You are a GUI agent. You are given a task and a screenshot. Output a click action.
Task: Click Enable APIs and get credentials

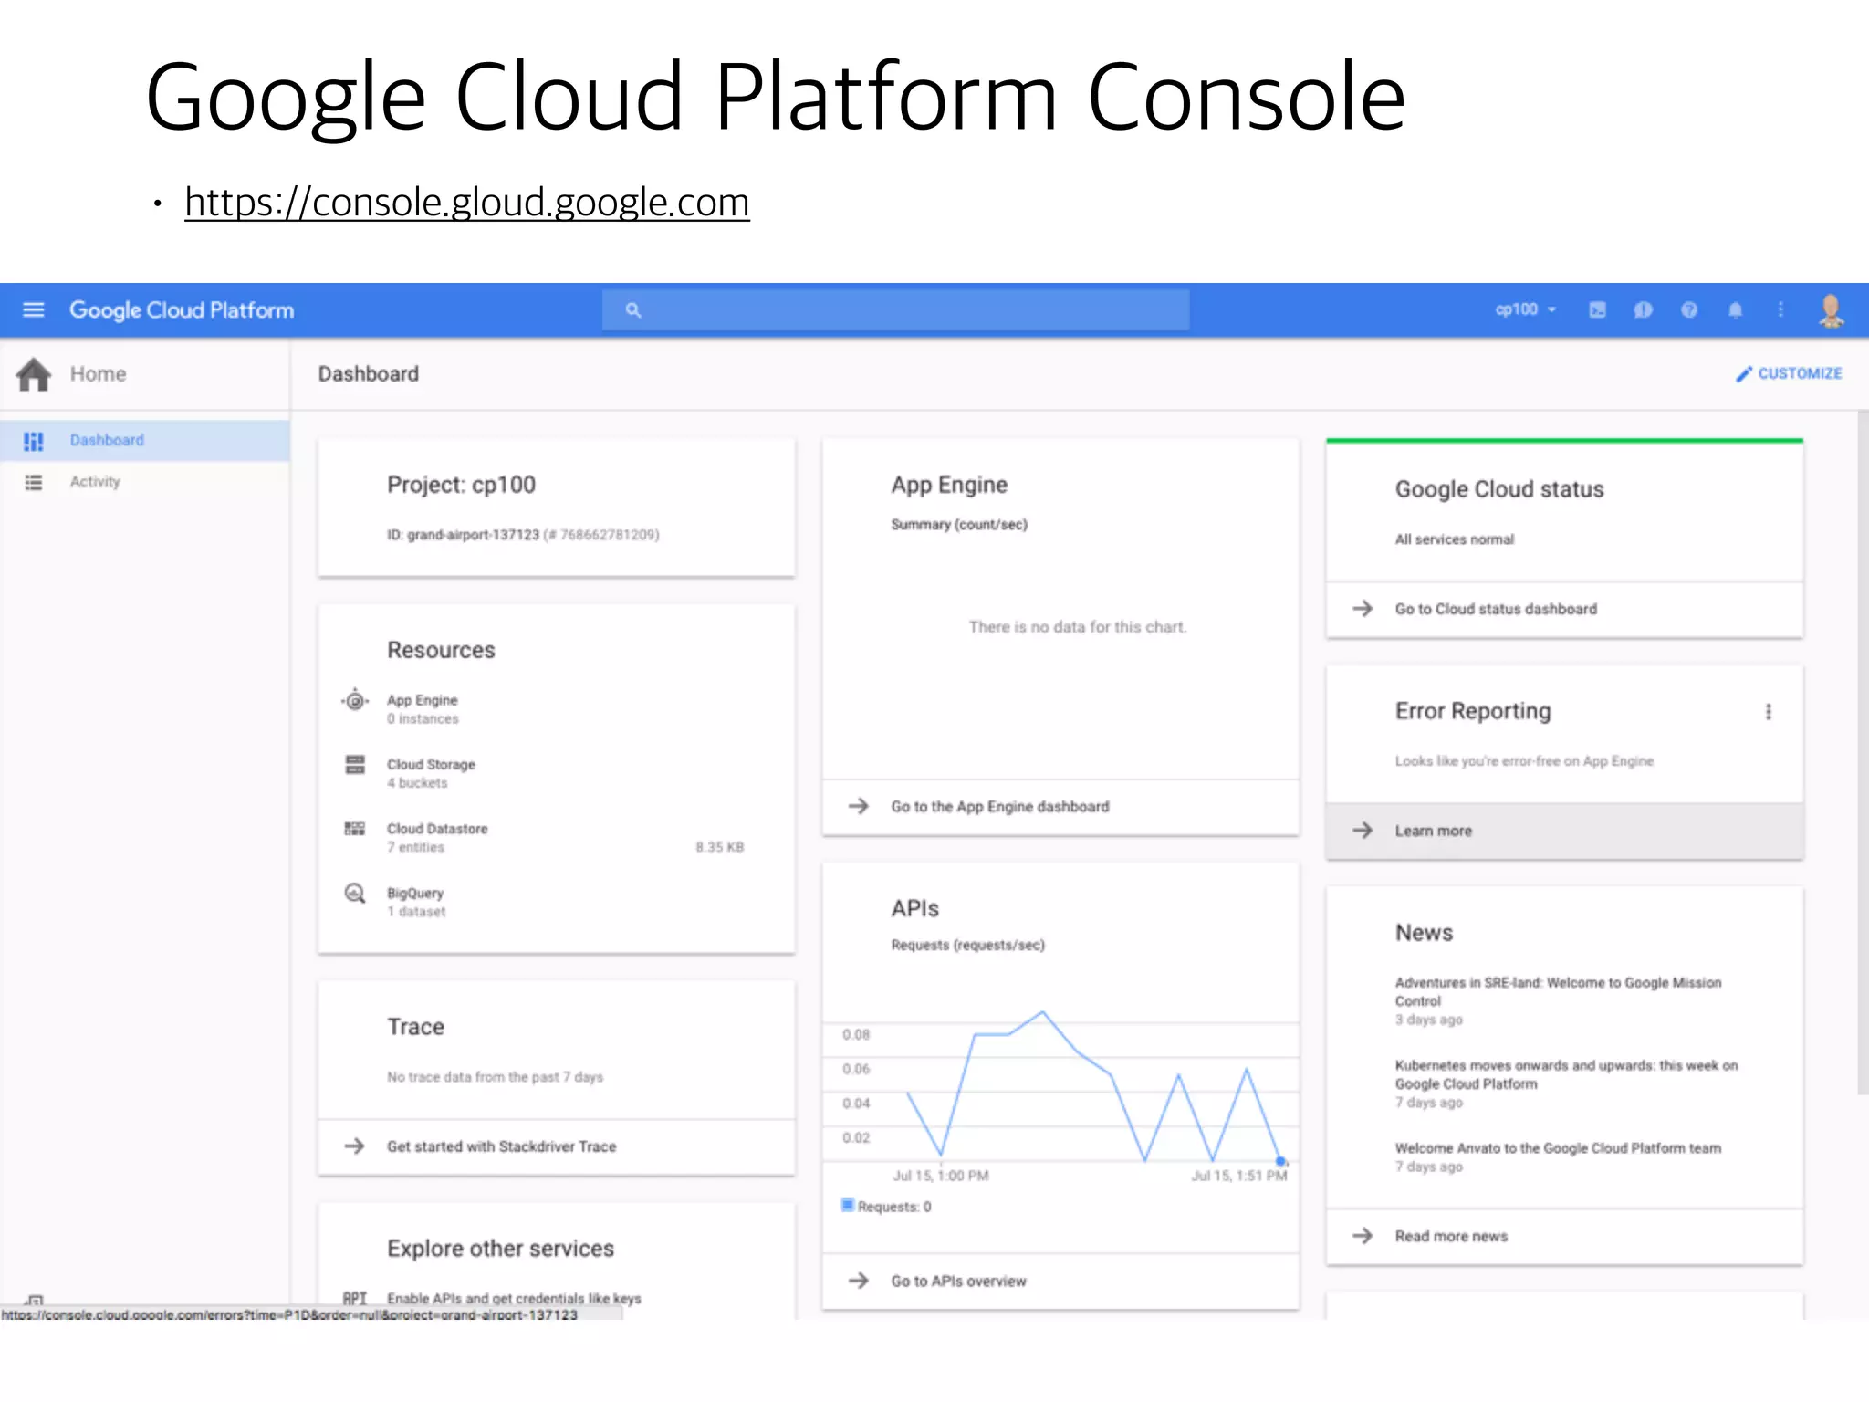(514, 1298)
